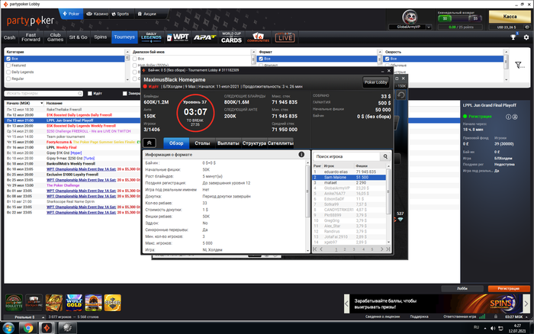Launch the gold coin slot game
Image resolution: width=534 pixels, height=334 pixels.
pyautogui.click(x=113, y=302)
